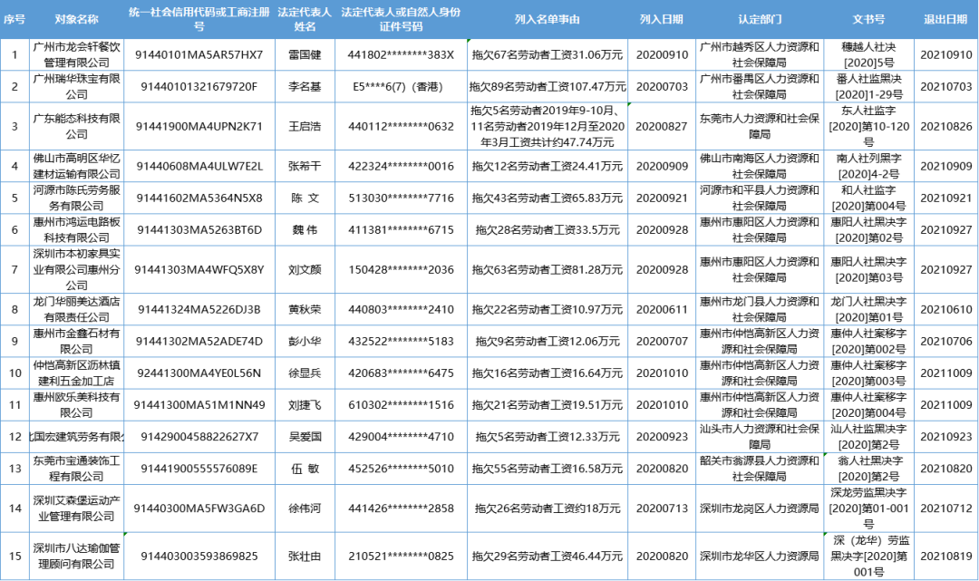This screenshot has width=979, height=581.
Task: Select the name cell 刘捷飞
Action: click(305, 405)
